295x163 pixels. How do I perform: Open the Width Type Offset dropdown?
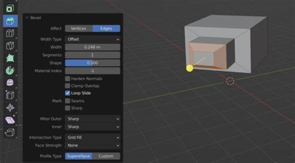[92, 39]
